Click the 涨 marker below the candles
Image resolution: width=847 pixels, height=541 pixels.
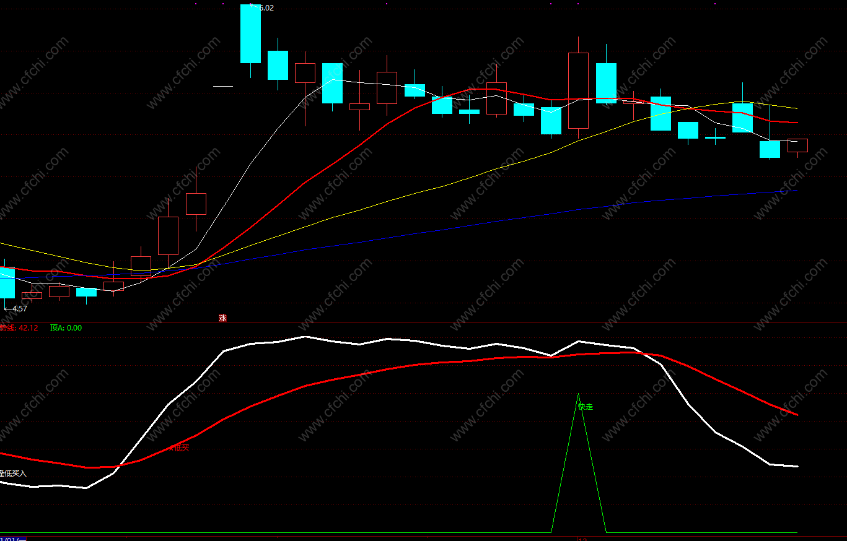point(222,318)
